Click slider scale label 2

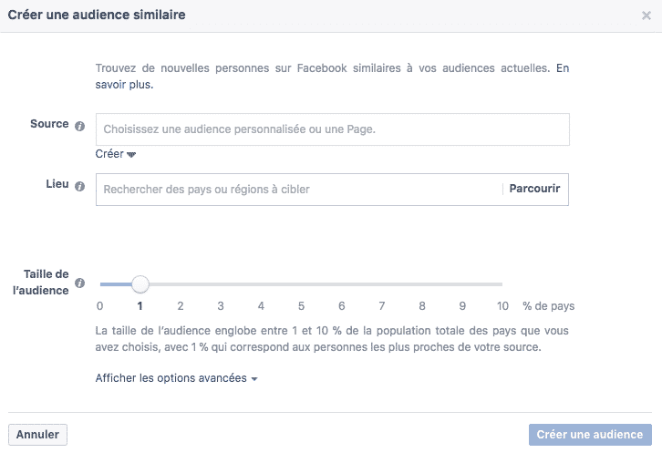[x=181, y=306]
